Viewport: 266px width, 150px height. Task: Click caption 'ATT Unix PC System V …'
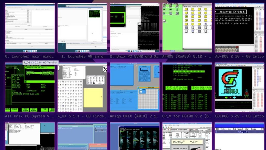(29, 116)
